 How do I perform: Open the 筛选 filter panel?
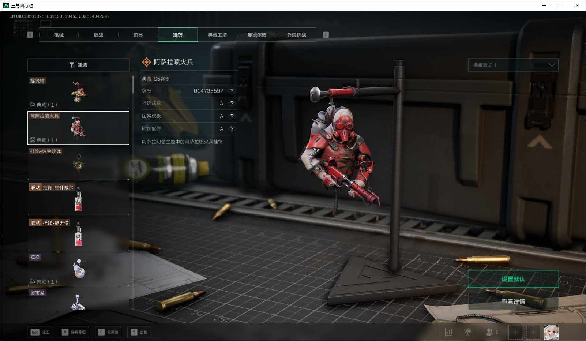pos(78,65)
